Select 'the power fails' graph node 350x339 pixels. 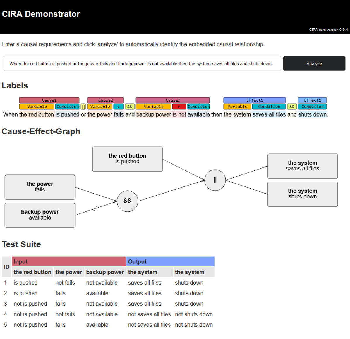tap(40, 187)
